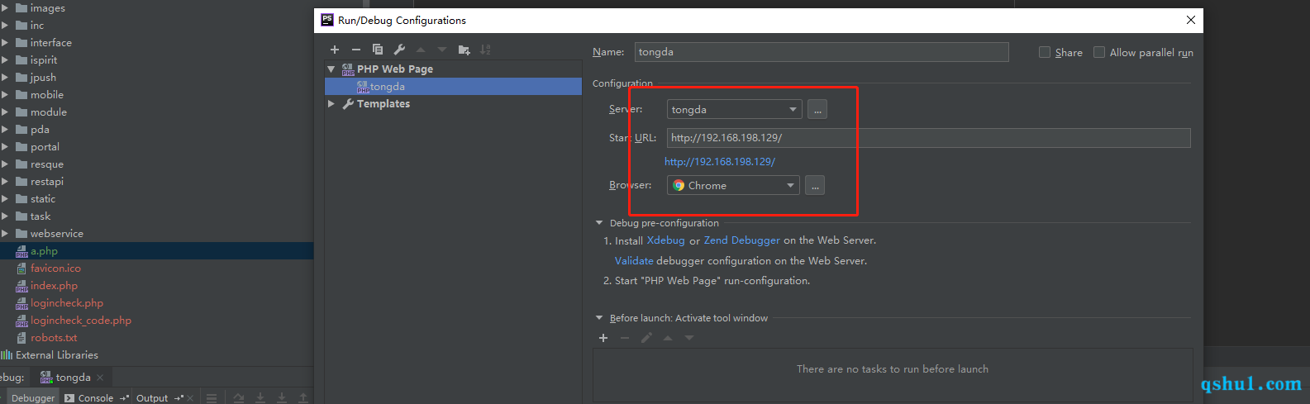Open browser settings ellipsis button
Image resolution: width=1310 pixels, height=404 pixels.
tap(815, 185)
